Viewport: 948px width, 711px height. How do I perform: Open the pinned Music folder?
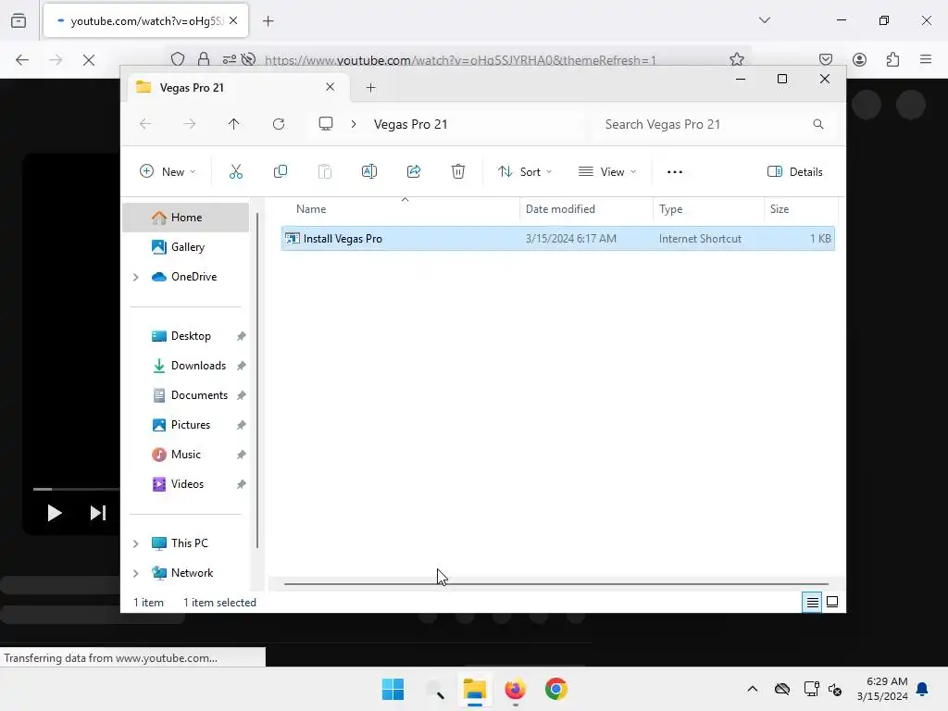coord(185,455)
